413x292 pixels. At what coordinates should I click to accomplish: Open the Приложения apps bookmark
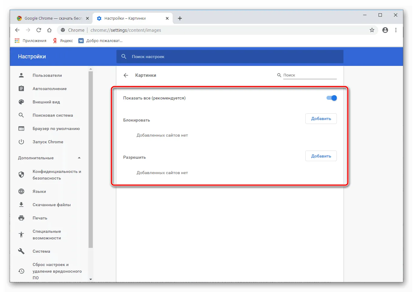(31, 41)
